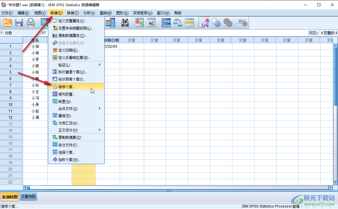Select 标识异常个案(I) menu entry

point(76,79)
